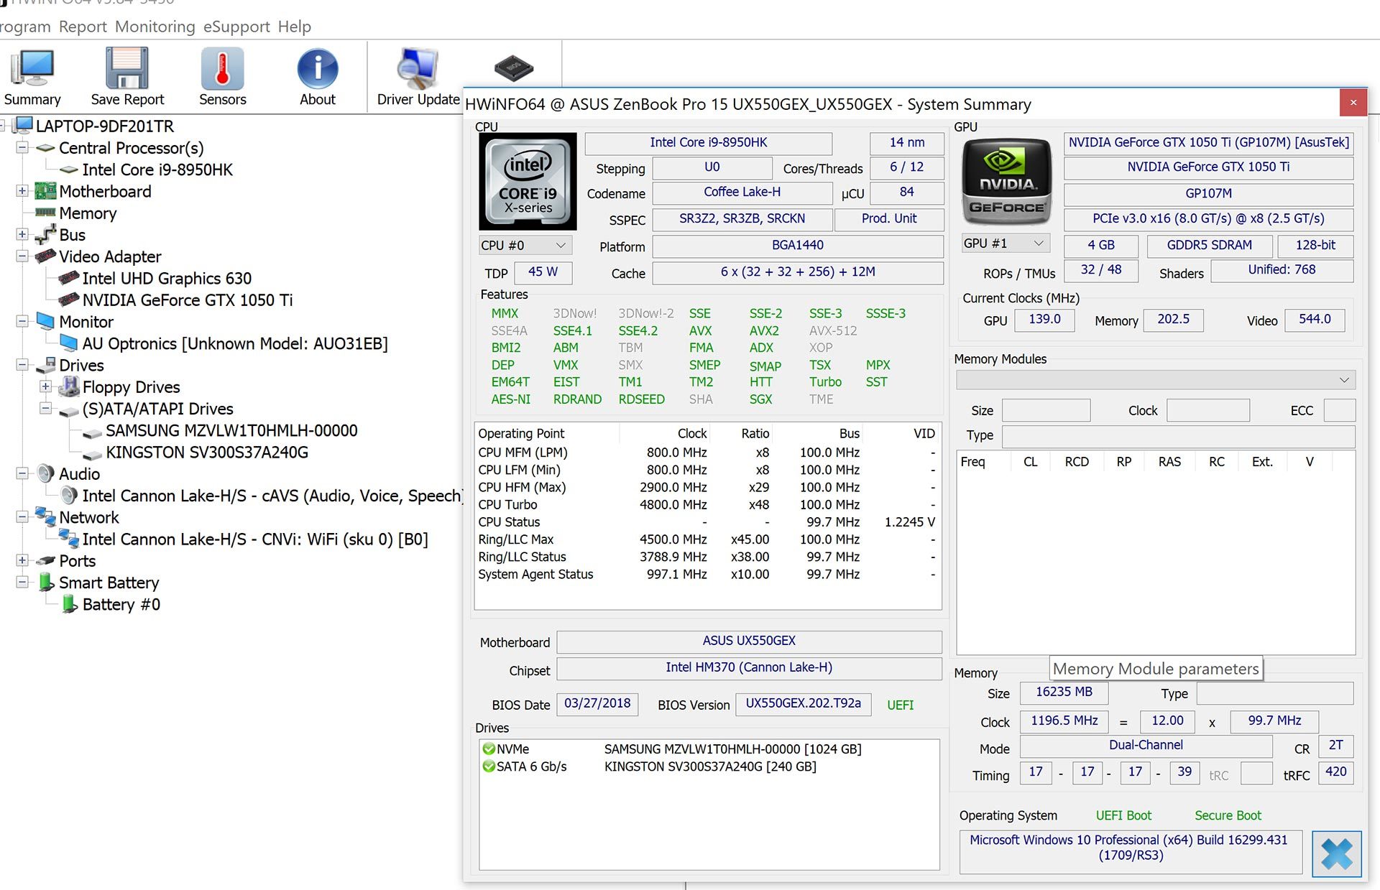The width and height of the screenshot is (1380, 890).
Task: Select Battery #0 tree item
Action: [121, 604]
